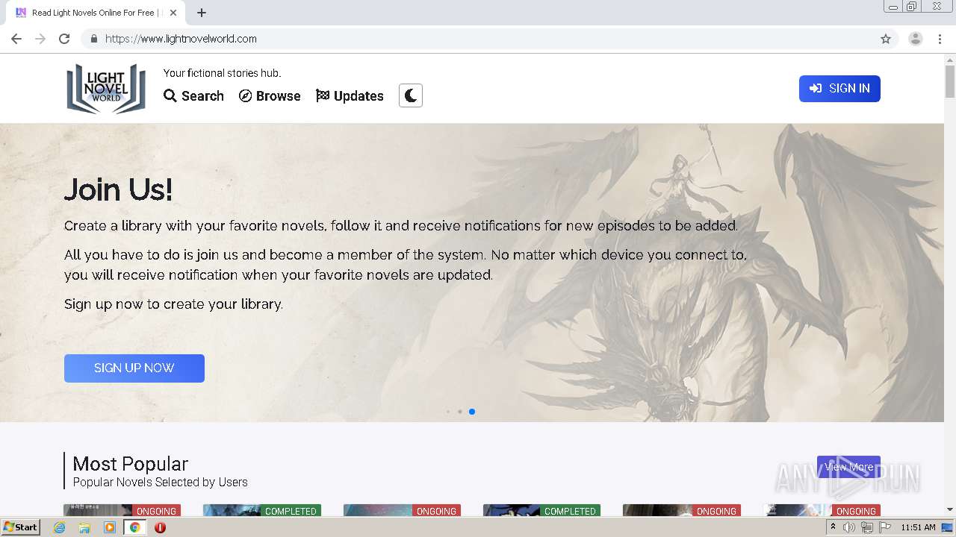The width and height of the screenshot is (956, 537).
Task: Click the SIGN UP NOW button
Action: pyautogui.click(x=134, y=368)
